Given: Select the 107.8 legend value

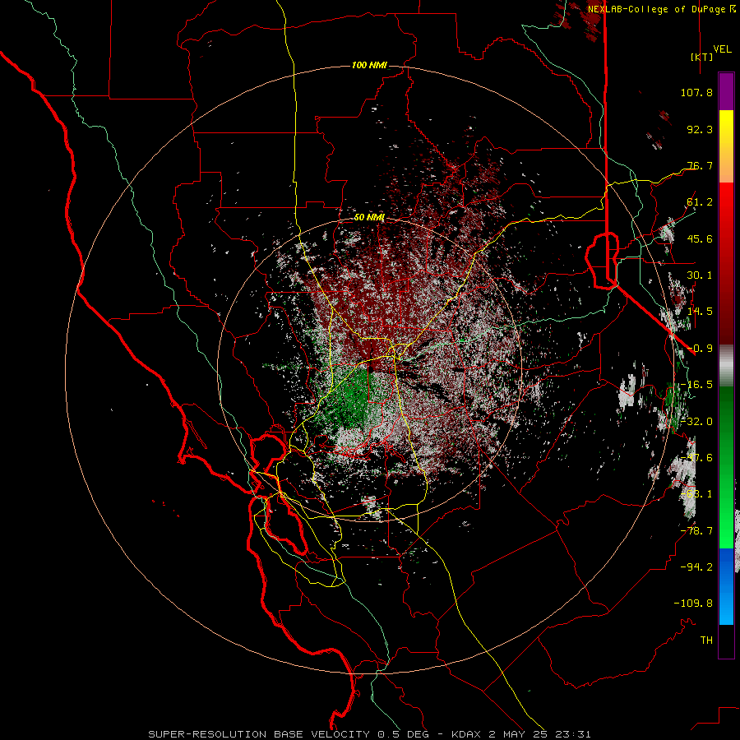Looking at the screenshot, I should tap(696, 92).
